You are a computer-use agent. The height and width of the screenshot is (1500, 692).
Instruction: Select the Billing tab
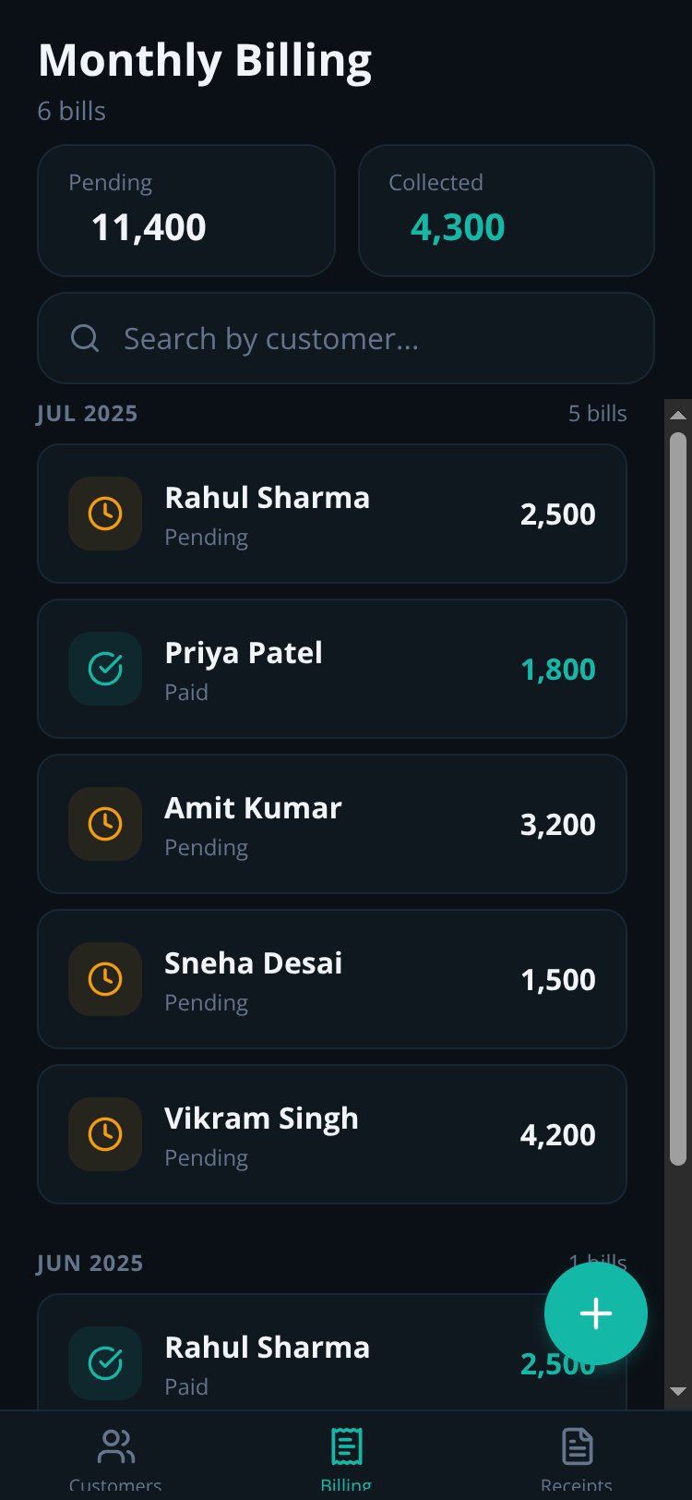(346, 1458)
